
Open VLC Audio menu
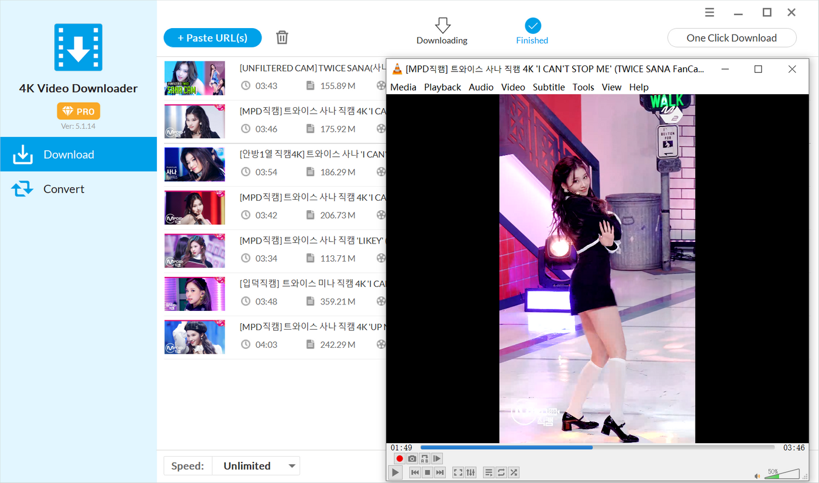point(481,87)
